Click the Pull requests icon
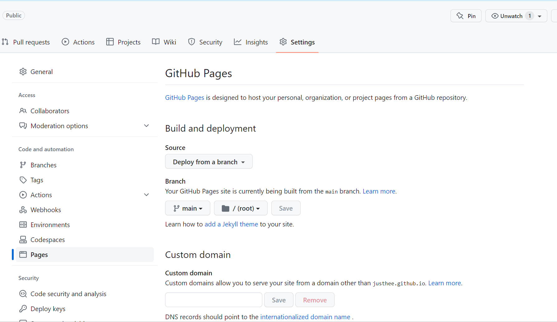This screenshot has height=322, width=557. tap(5, 42)
